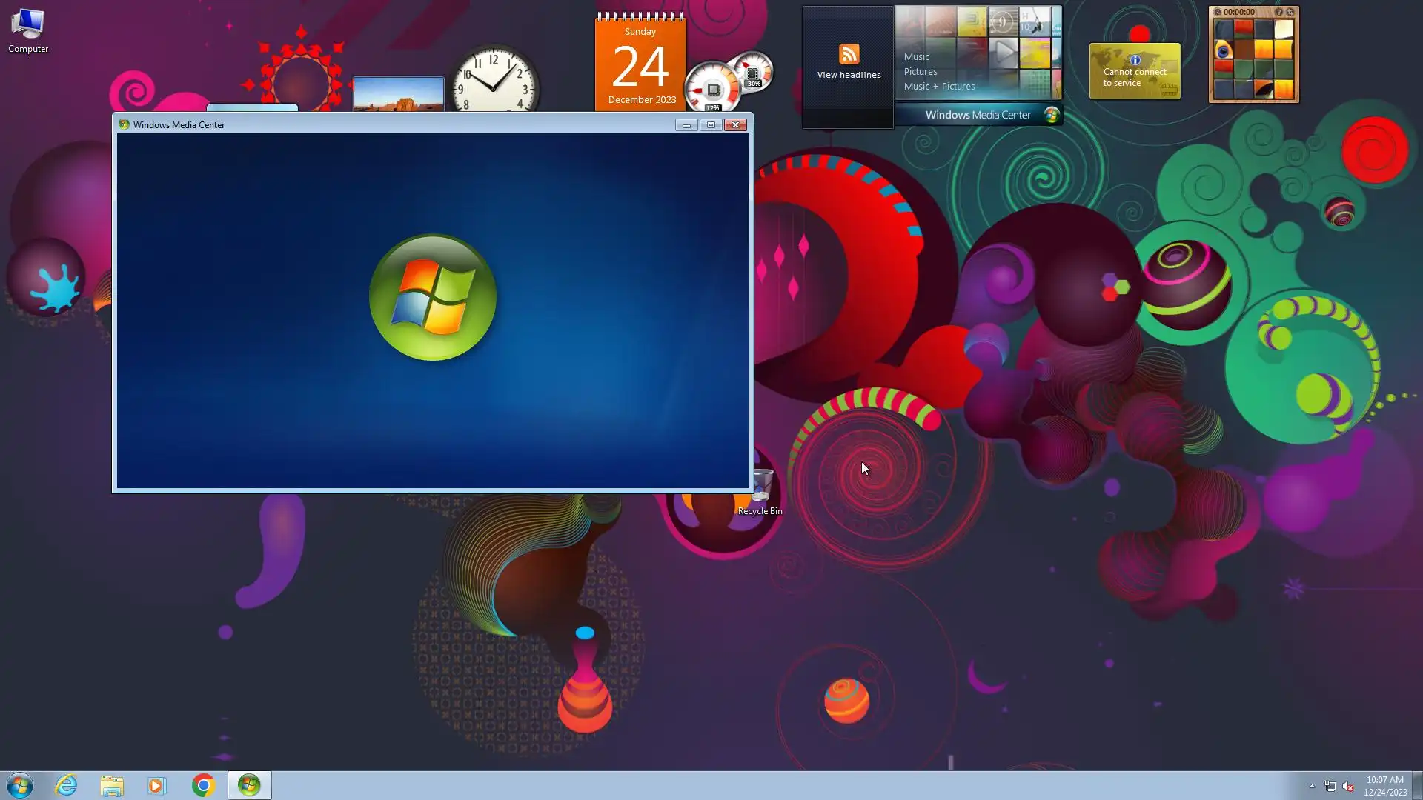Click the RSS feed headlines icon
The height and width of the screenshot is (800, 1423).
coord(849,54)
